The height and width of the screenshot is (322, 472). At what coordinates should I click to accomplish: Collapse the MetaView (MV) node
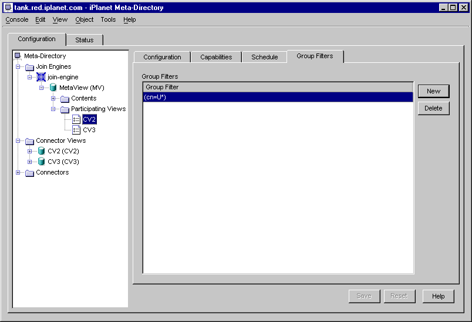coord(41,88)
